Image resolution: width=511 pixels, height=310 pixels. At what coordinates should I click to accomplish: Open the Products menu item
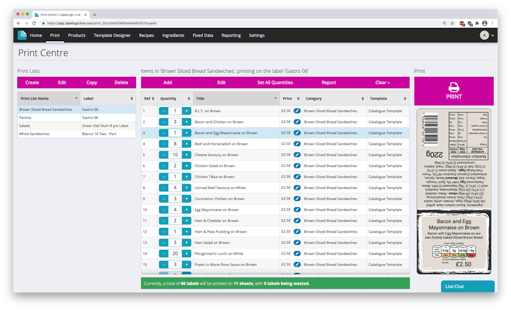76,35
